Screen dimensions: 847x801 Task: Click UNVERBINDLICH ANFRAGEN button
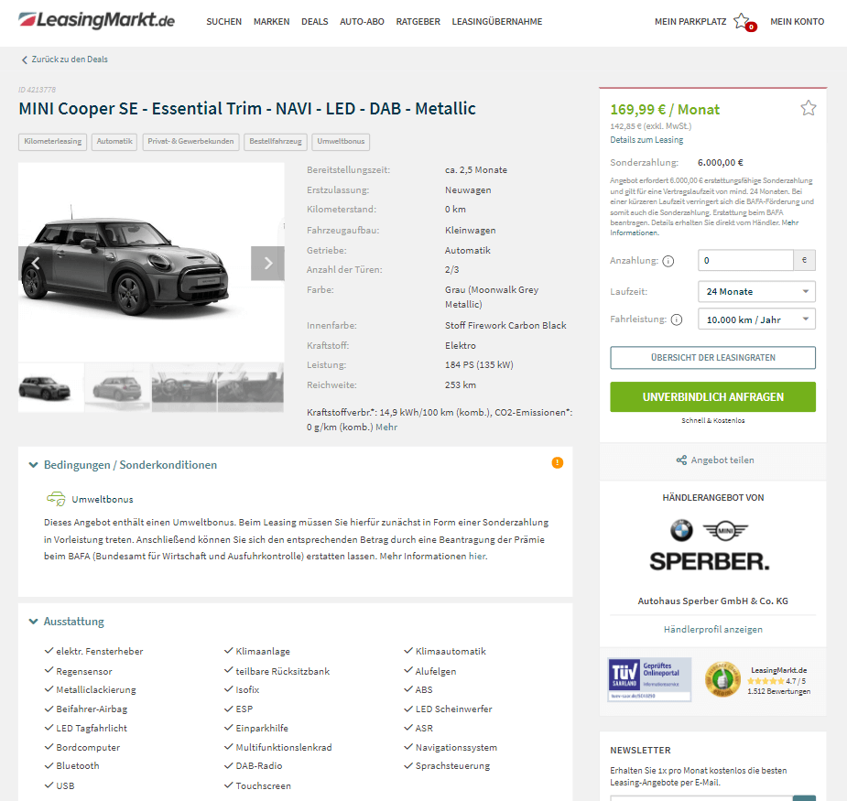[712, 397]
